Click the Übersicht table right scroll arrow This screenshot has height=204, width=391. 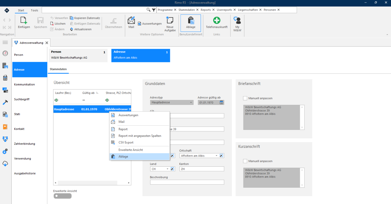[x=129, y=183]
